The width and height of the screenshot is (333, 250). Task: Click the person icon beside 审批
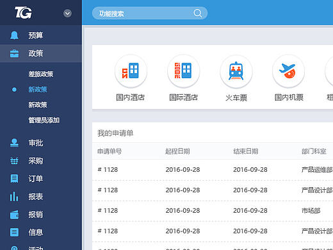14,143
